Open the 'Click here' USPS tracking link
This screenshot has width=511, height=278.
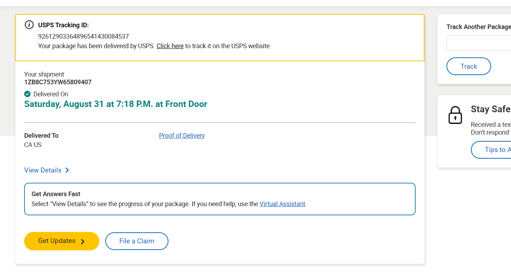(170, 46)
